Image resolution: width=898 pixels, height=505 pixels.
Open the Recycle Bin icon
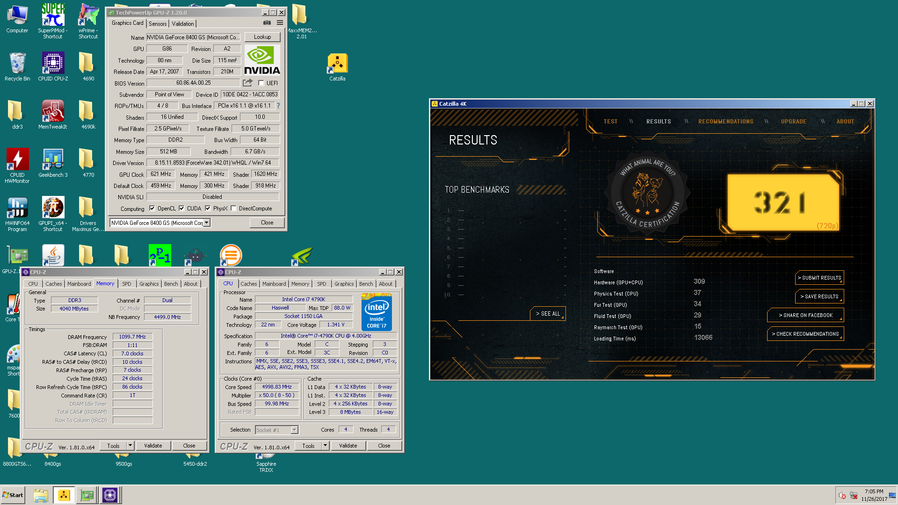pyautogui.click(x=17, y=66)
